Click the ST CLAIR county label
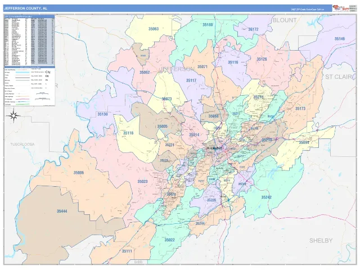This screenshot has width=360, height=270. pos(339,77)
